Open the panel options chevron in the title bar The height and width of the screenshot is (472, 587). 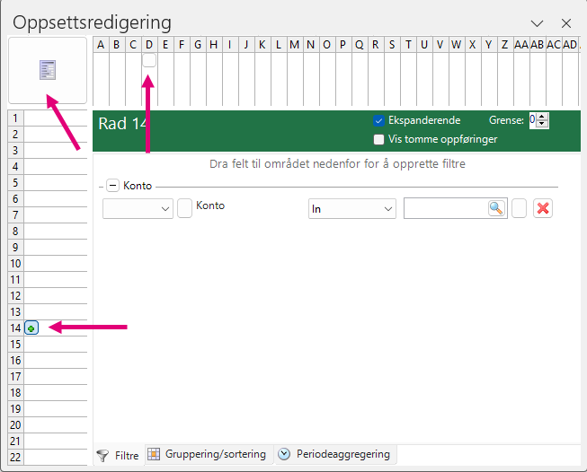tap(537, 23)
